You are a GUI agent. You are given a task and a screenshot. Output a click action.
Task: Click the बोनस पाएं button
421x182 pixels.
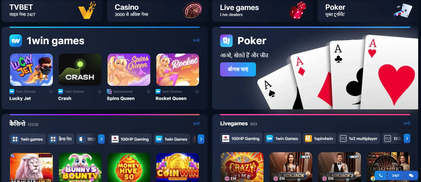click(x=238, y=69)
